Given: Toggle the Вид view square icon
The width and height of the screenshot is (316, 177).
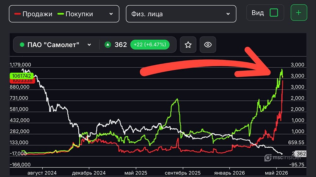Looking at the screenshot, I should tap(274, 13).
